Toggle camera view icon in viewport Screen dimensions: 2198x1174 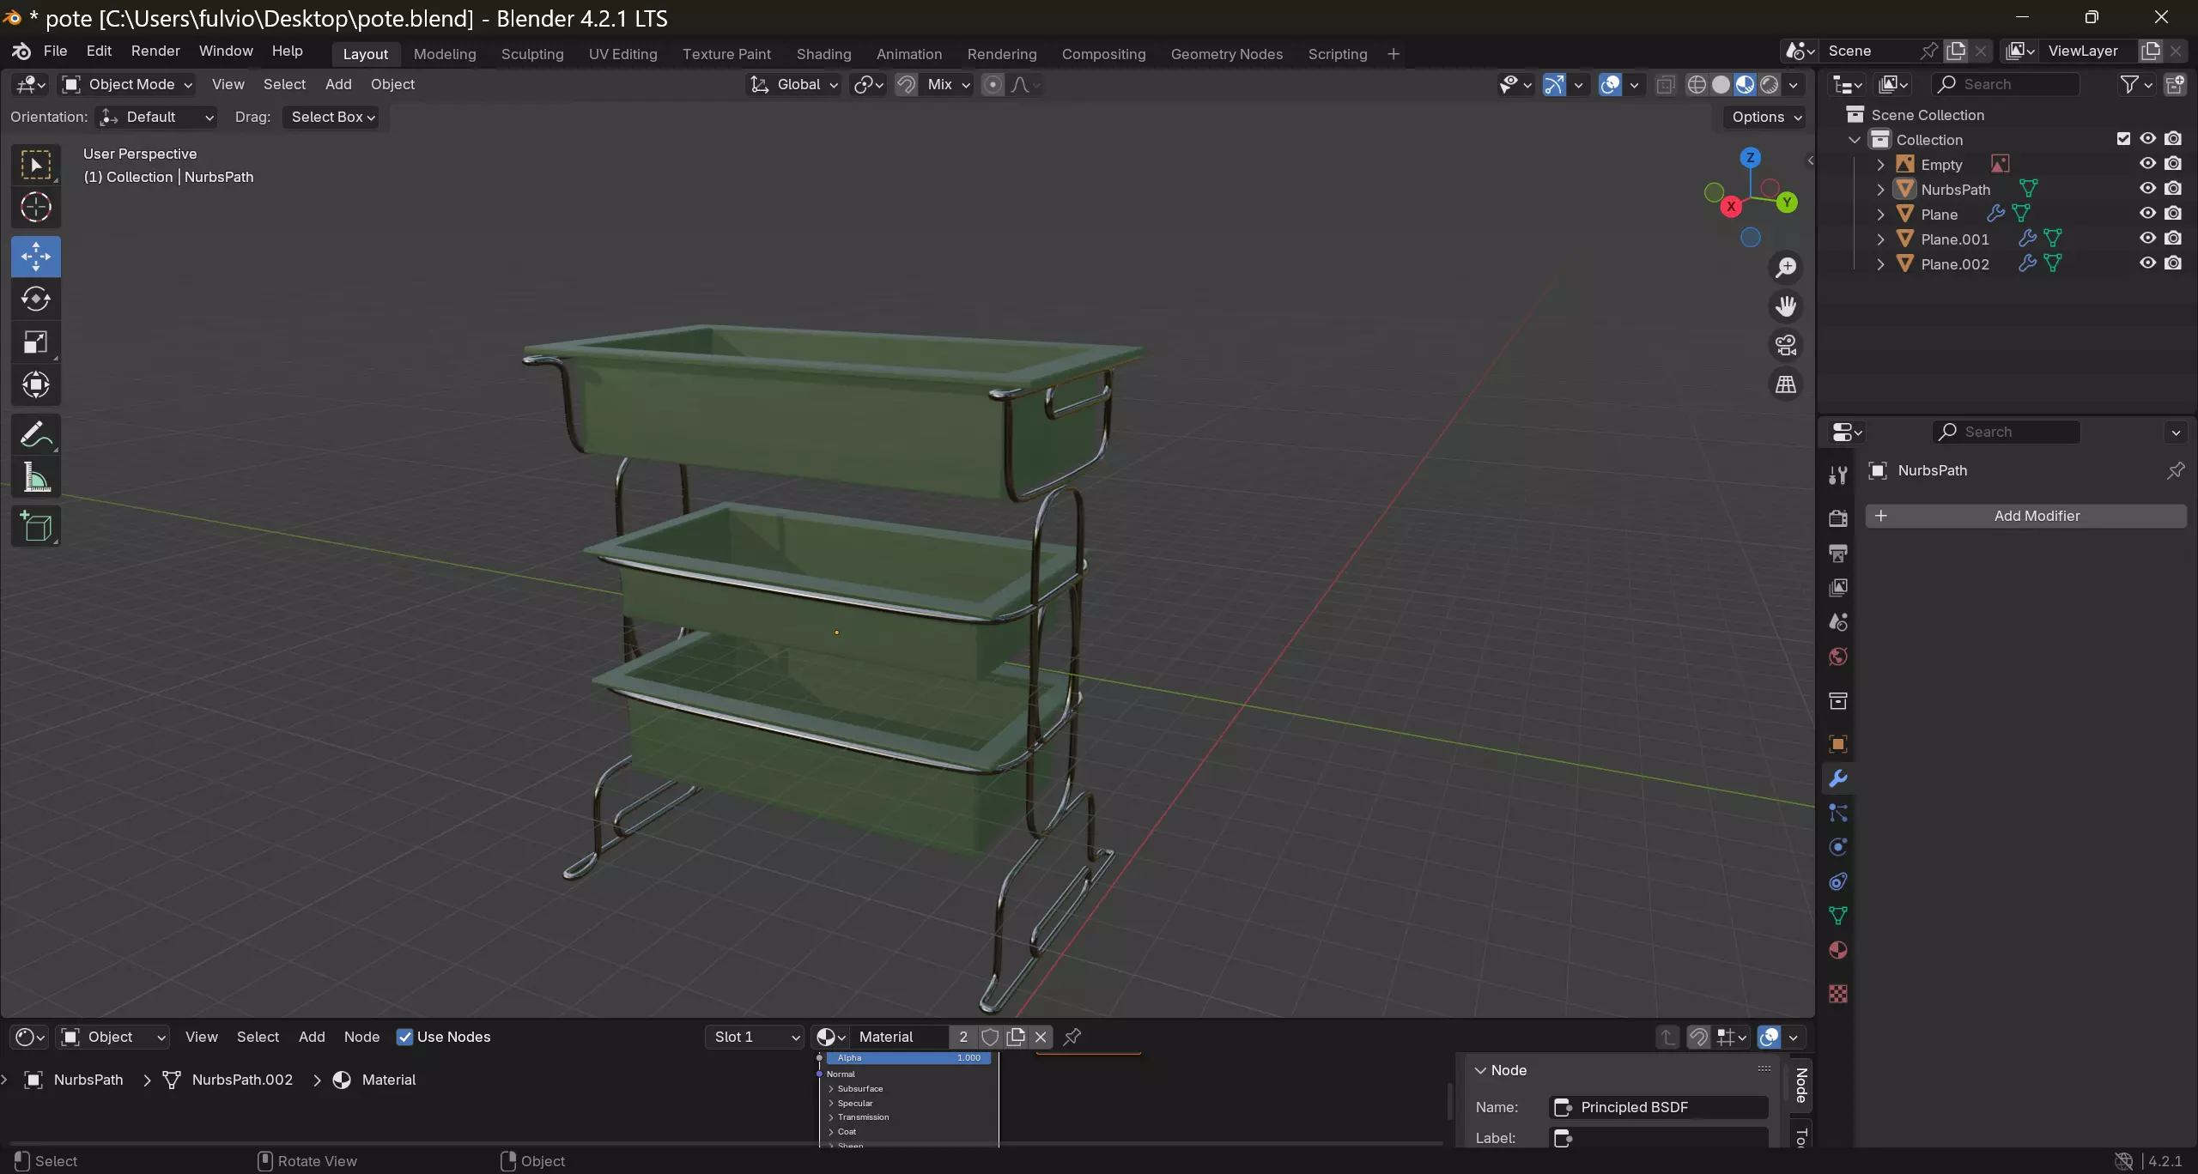click(1786, 345)
